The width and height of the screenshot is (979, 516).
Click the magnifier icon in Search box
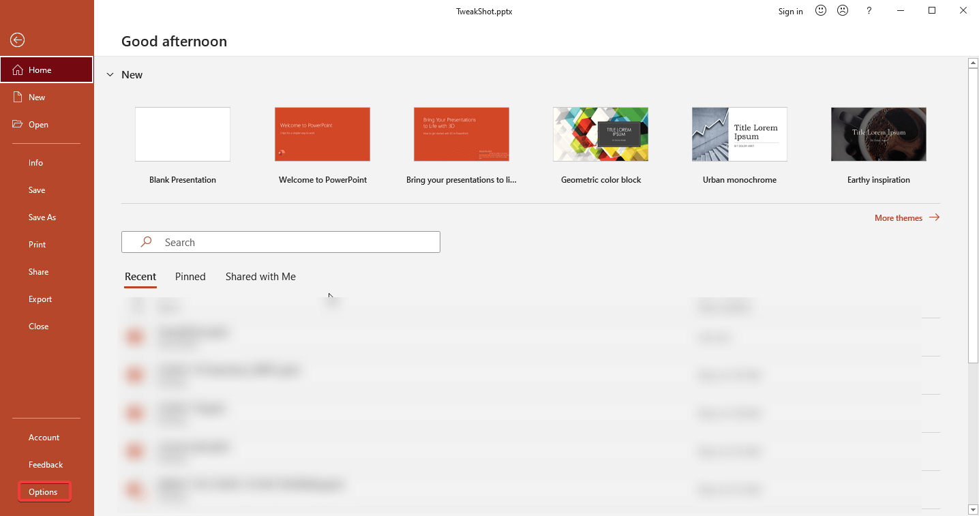(146, 242)
